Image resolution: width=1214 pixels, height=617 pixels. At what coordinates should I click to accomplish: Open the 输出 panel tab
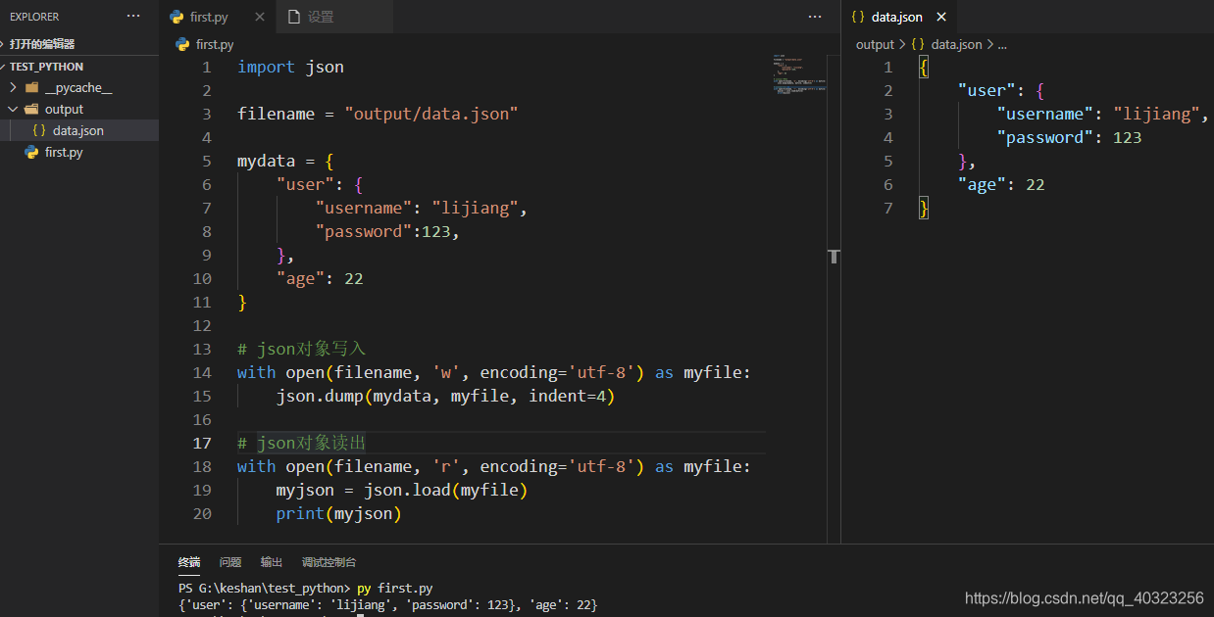[x=272, y=562]
